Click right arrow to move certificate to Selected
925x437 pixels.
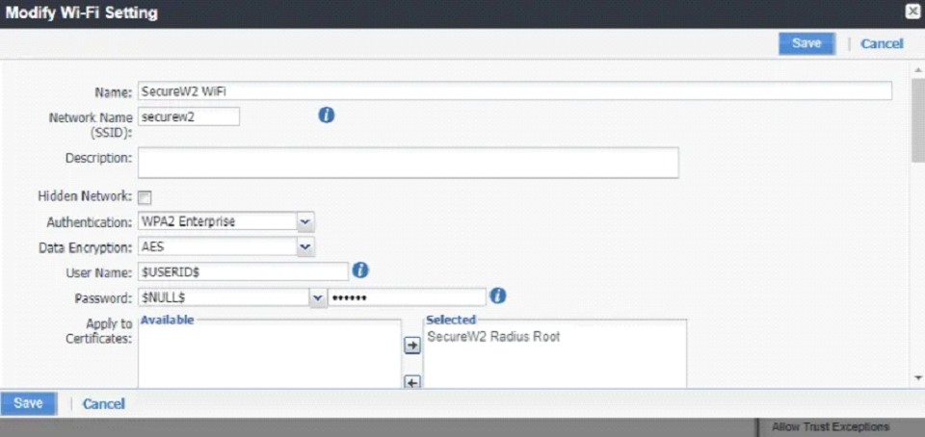pyautogui.click(x=411, y=347)
